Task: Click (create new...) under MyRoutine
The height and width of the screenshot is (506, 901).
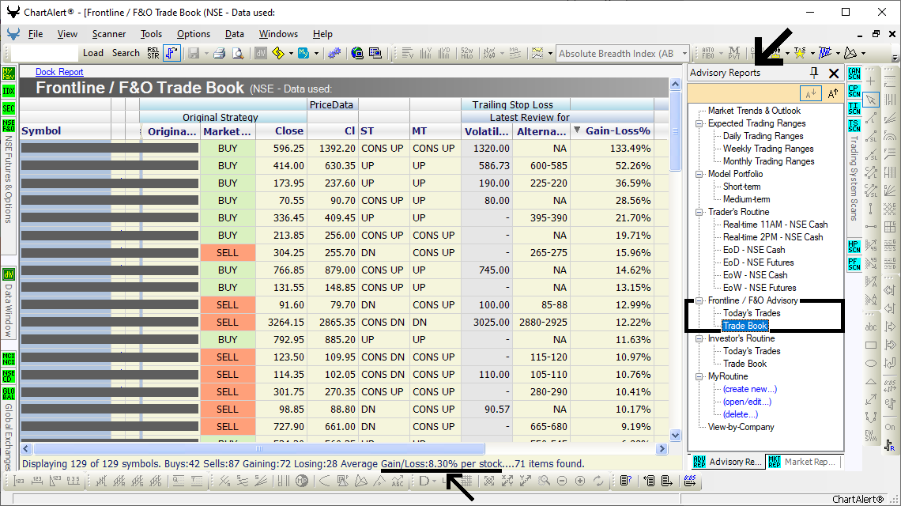Action: coord(750,389)
